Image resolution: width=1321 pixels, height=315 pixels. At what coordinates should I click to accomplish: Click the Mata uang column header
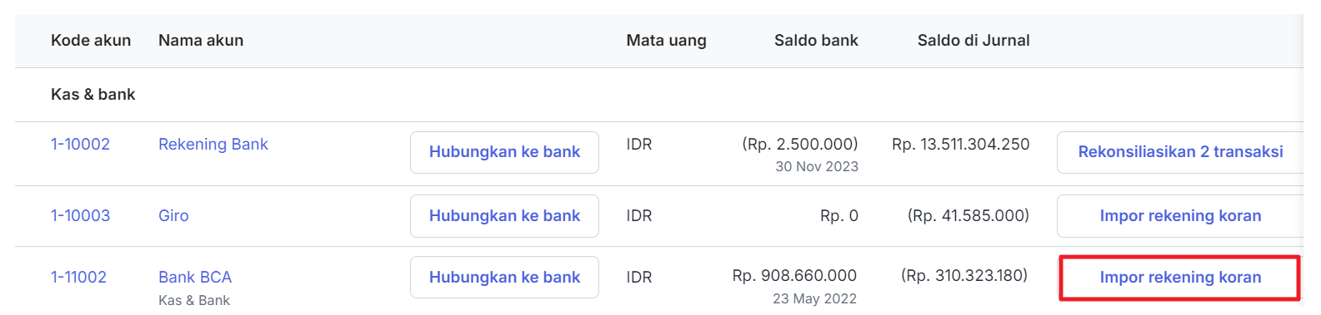pyautogui.click(x=666, y=40)
